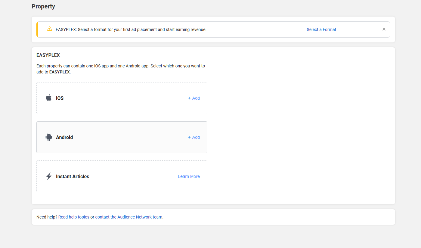Open Learn More for Instant Articles
This screenshot has height=248, width=421.
point(189,176)
